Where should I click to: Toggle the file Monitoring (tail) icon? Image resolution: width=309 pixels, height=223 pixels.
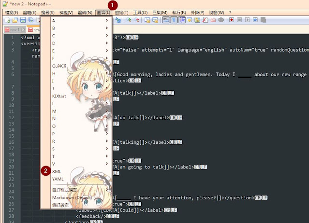pos(221,20)
